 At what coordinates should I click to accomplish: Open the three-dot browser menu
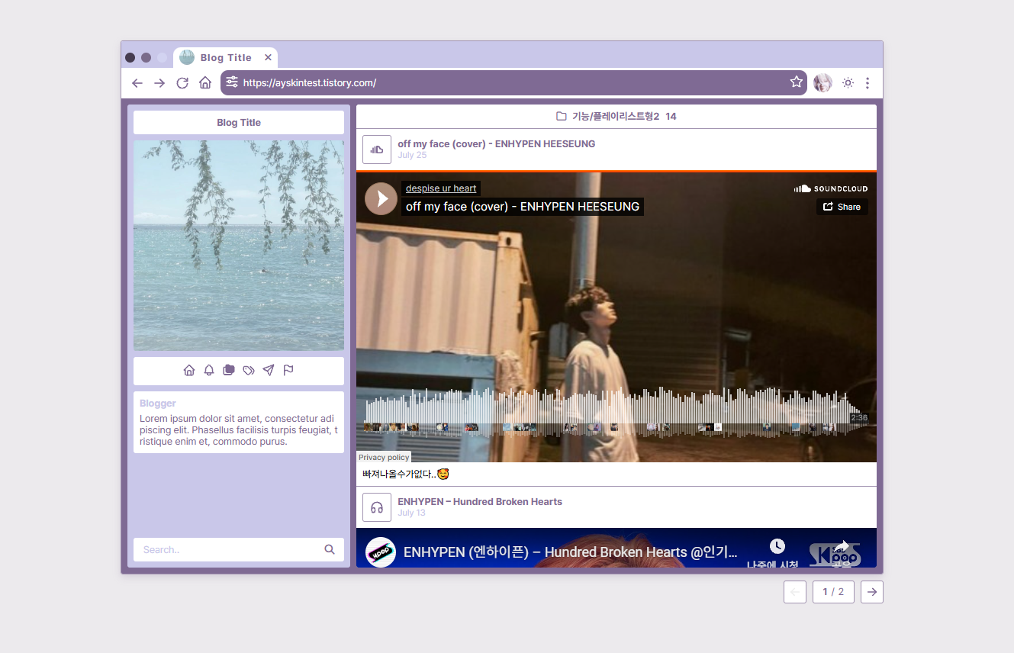(x=868, y=83)
